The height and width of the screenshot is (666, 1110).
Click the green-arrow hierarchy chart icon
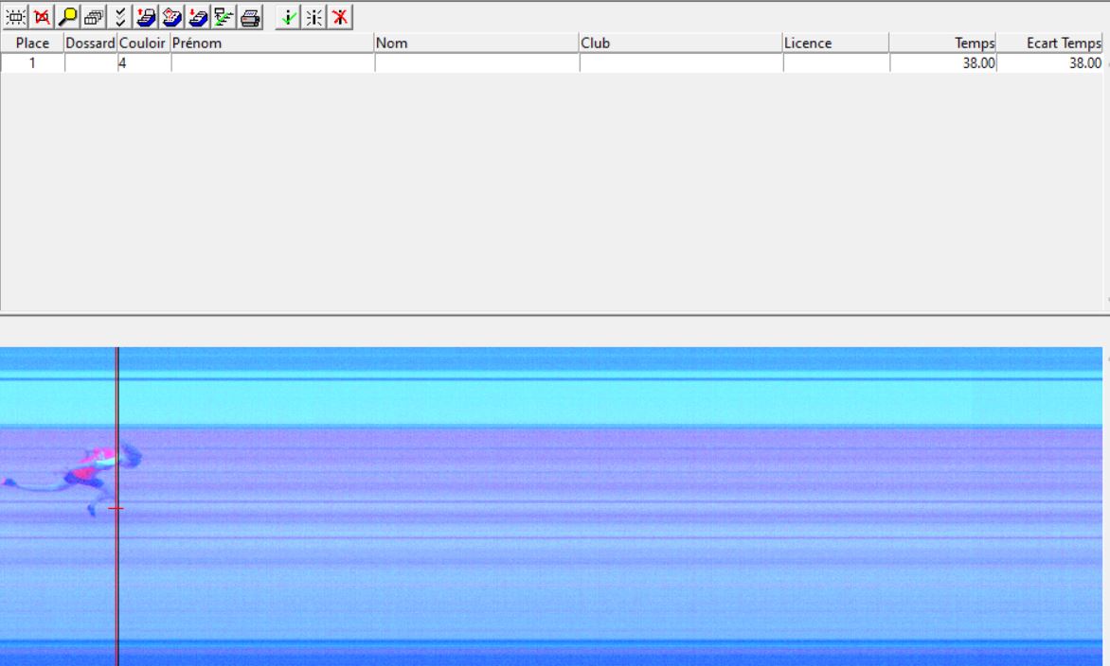coord(224,17)
